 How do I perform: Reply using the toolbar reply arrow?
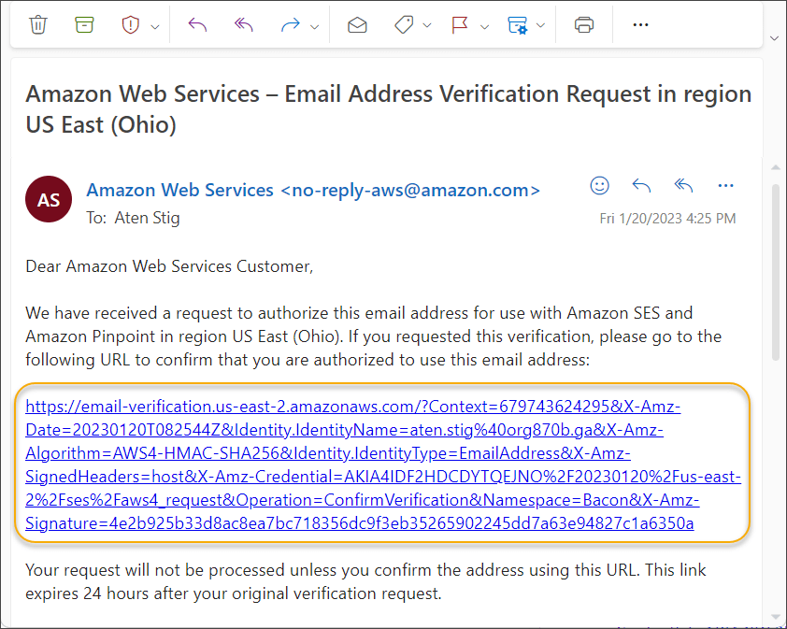tap(196, 25)
